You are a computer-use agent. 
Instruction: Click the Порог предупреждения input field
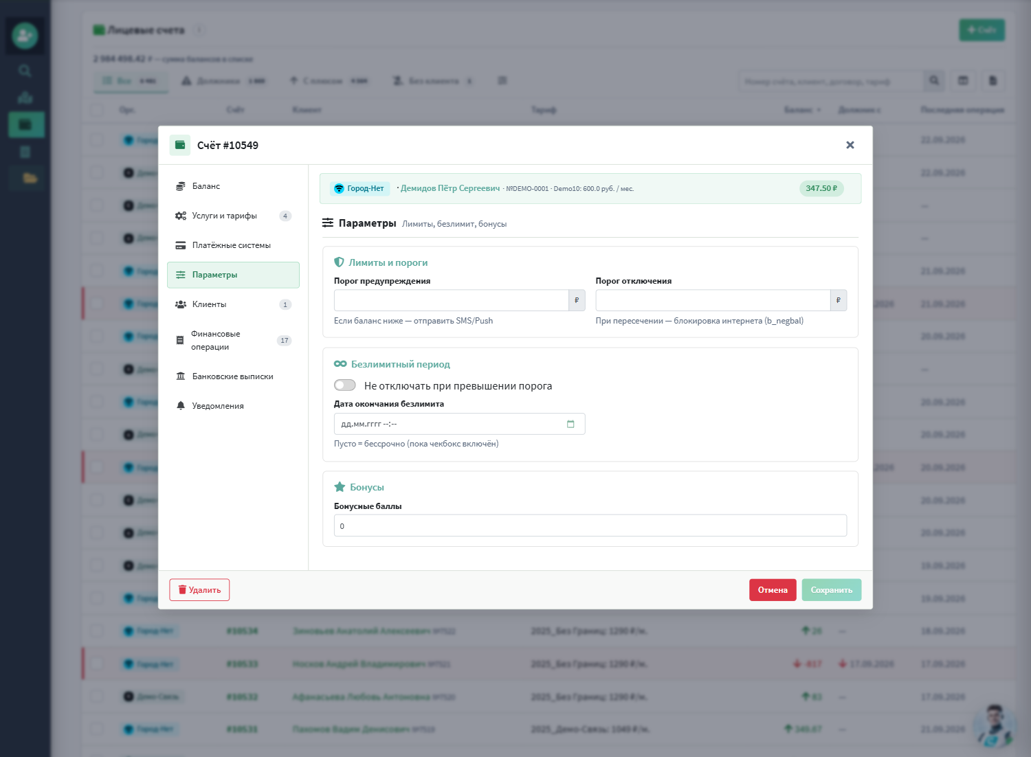coord(451,300)
